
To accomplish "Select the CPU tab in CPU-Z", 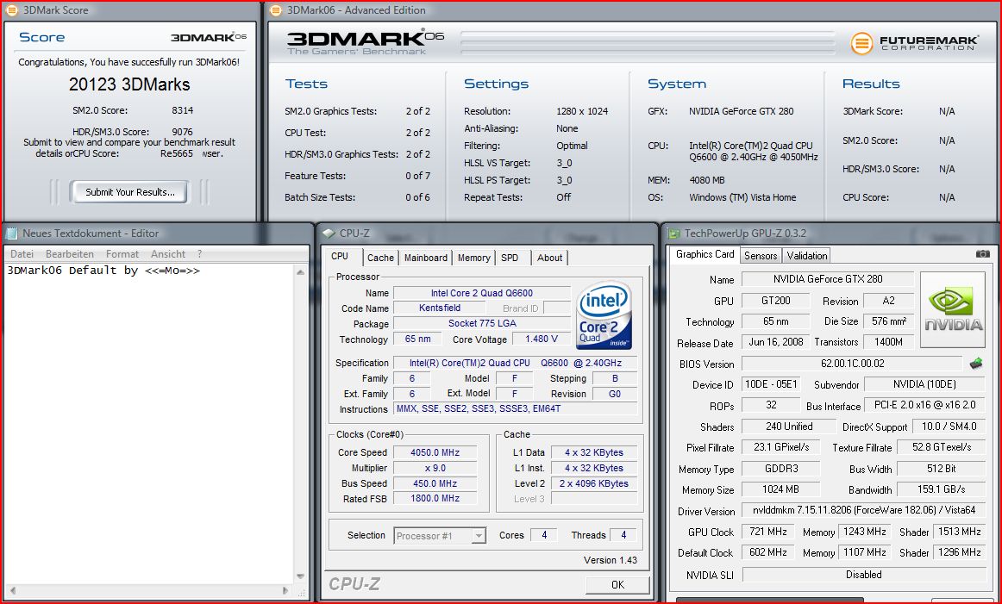I will point(340,256).
